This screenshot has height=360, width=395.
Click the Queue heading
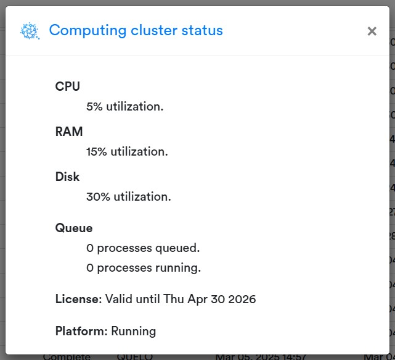(74, 228)
